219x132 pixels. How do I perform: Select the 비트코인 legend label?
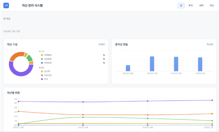click(48, 75)
